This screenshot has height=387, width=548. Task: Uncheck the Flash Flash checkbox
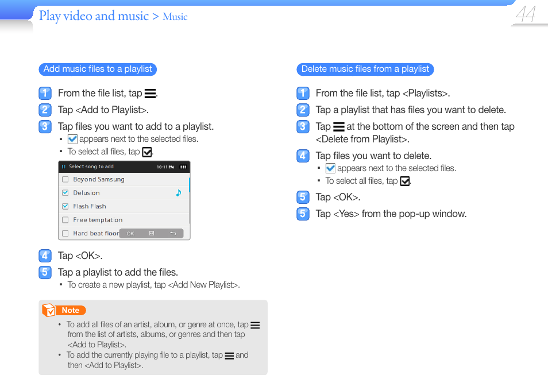coord(65,207)
